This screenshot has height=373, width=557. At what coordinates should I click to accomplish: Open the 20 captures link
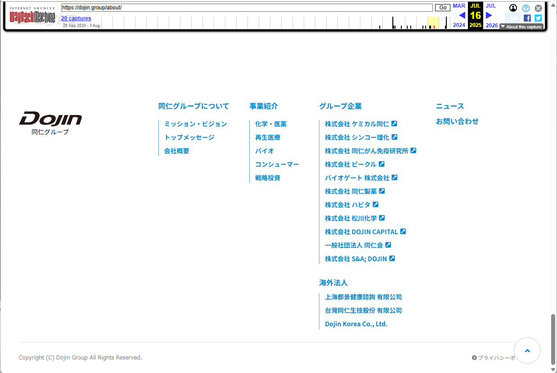(76, 18)
